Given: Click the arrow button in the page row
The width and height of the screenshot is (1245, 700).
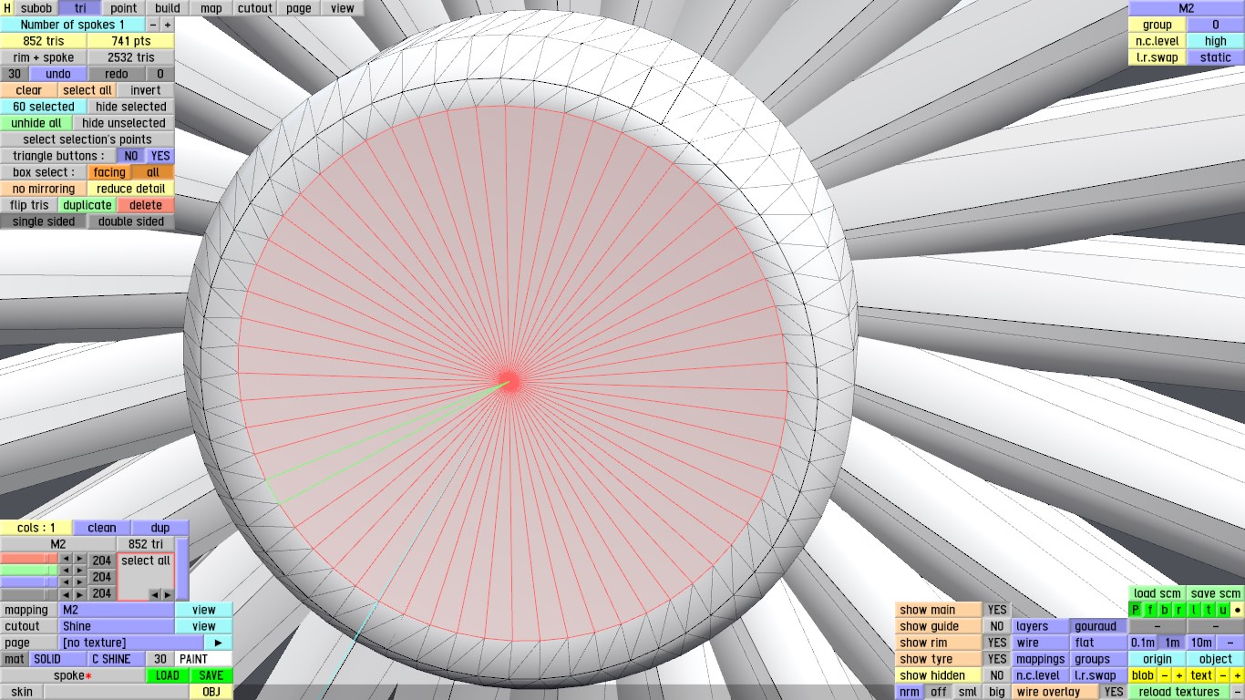Looking at the screenshot, I should point(218,643).
